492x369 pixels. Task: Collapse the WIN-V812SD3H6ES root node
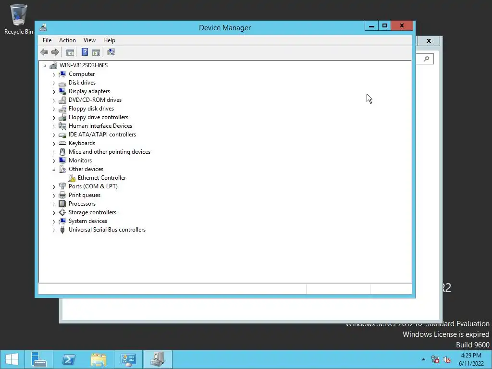point(45,65)
